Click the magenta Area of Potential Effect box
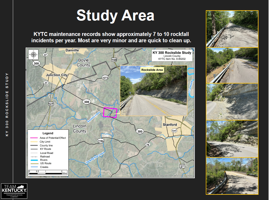The height and width of the screenshot is (200, 269). [x=110, y=113]
